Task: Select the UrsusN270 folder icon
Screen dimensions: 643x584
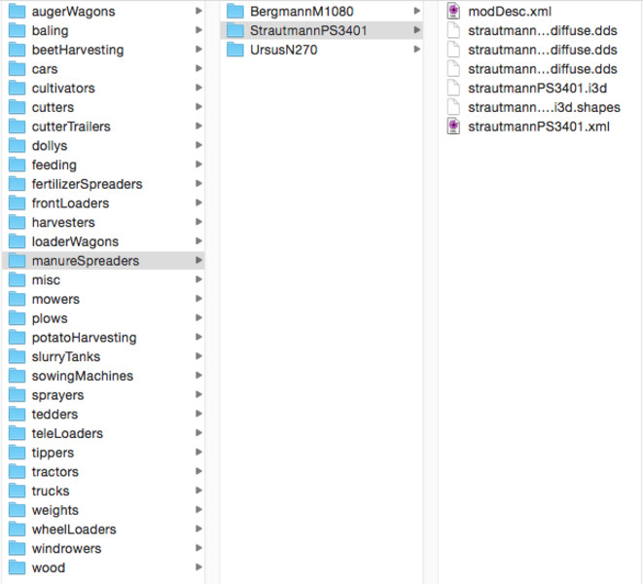Action: click(x=235, y=50)
